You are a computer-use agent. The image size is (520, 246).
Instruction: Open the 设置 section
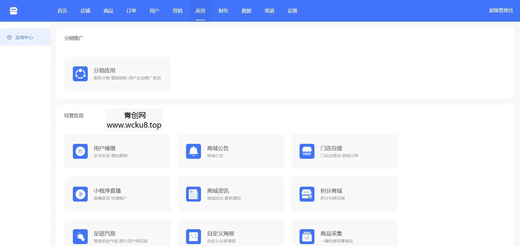coord(292,11)
